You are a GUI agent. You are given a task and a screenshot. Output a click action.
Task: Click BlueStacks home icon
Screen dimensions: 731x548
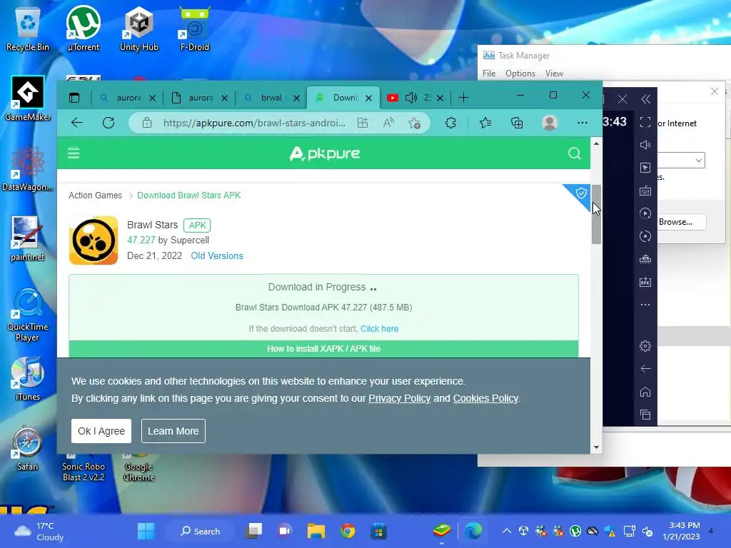pyautogui.click(x=645, y=392)
